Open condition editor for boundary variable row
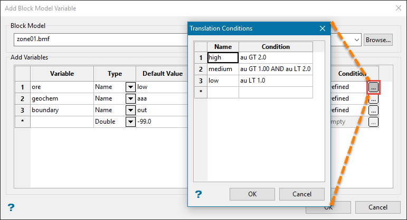 [x=373, y=110]
